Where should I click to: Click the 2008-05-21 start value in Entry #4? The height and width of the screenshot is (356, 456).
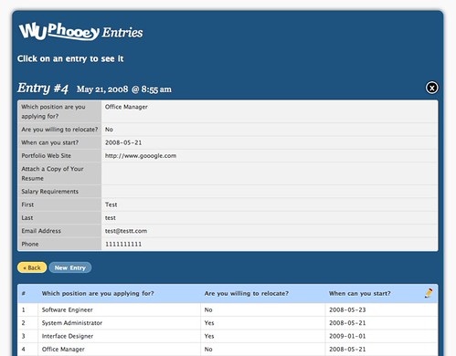pyautogui.click(x=123, y=142)
